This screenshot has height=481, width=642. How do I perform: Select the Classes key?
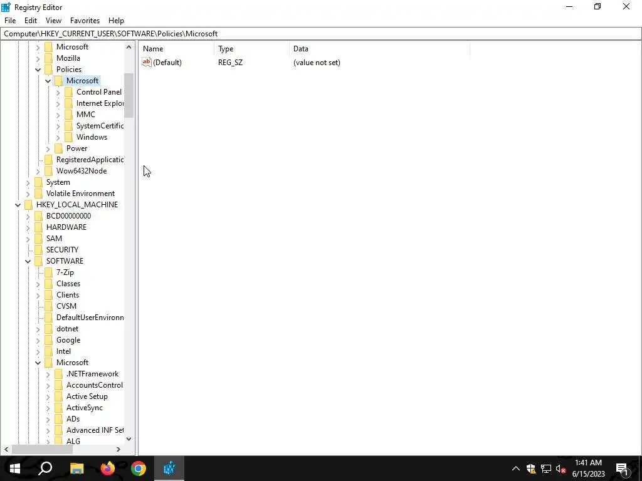[68, 284]
